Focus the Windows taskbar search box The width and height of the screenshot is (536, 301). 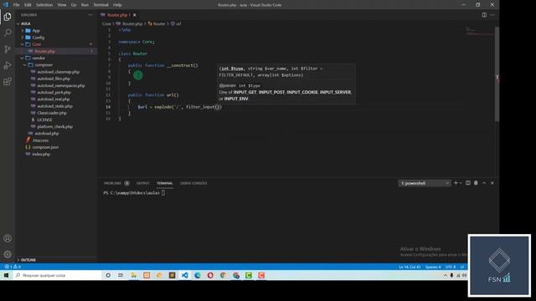(x=57, y=275)
